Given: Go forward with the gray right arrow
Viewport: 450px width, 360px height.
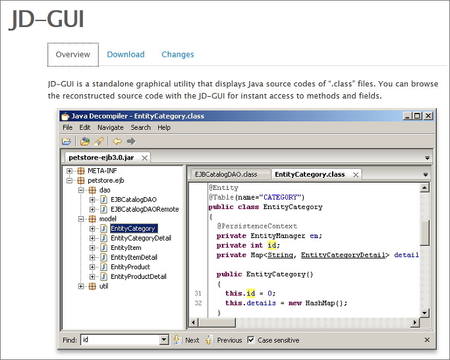Looking at the screenshot, I should [131, 141].
